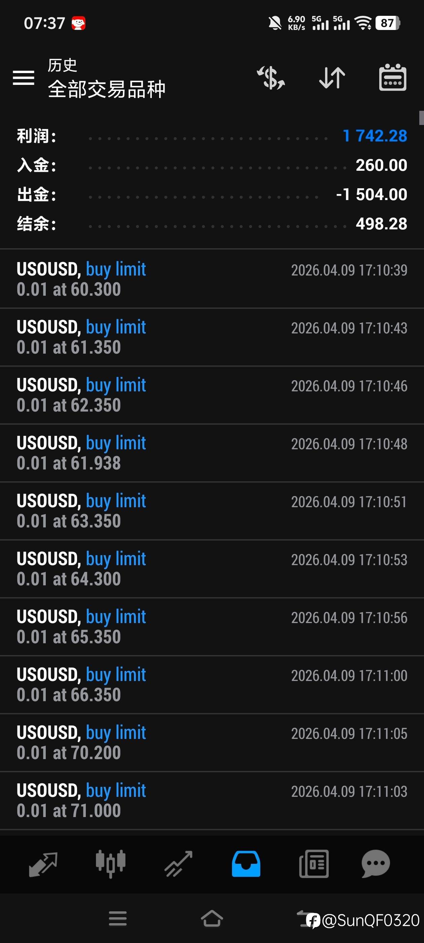This screenshot has width=424, height=943.
Task: Open the hamburger side menu
Action: (x=24, y=77)
